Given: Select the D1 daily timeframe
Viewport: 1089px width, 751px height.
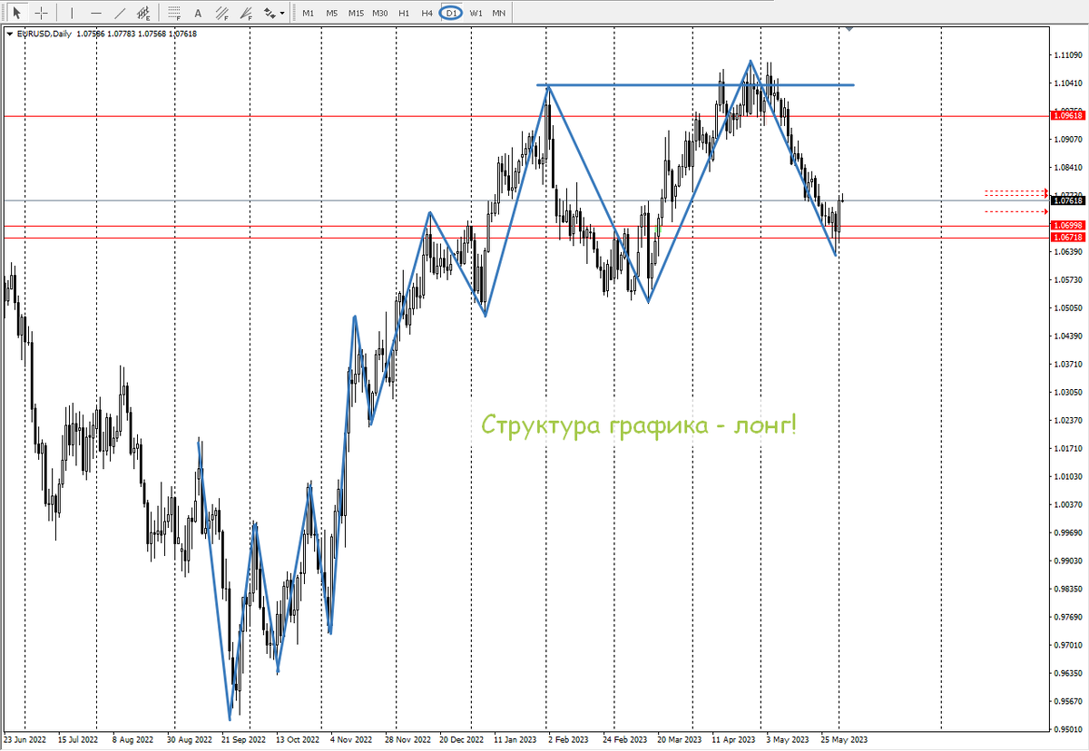Looking at the screenshot, I should click(x=451, y=13).
